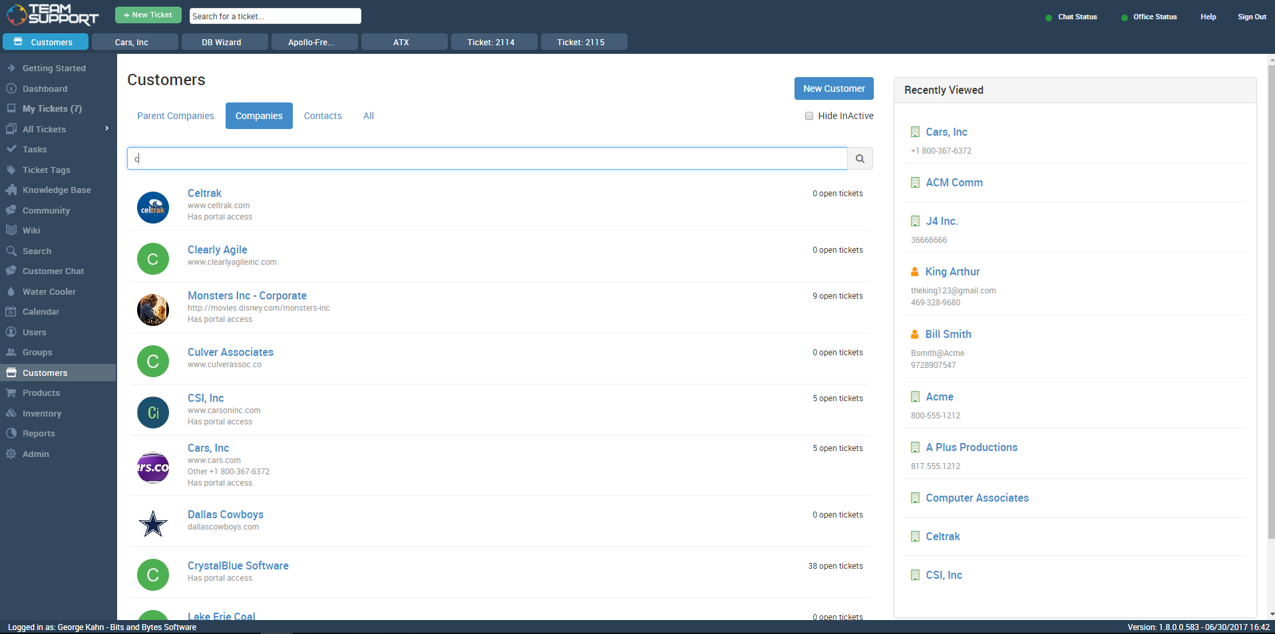Click the CSI, Inc logo avatar

[x=153, y=412]
